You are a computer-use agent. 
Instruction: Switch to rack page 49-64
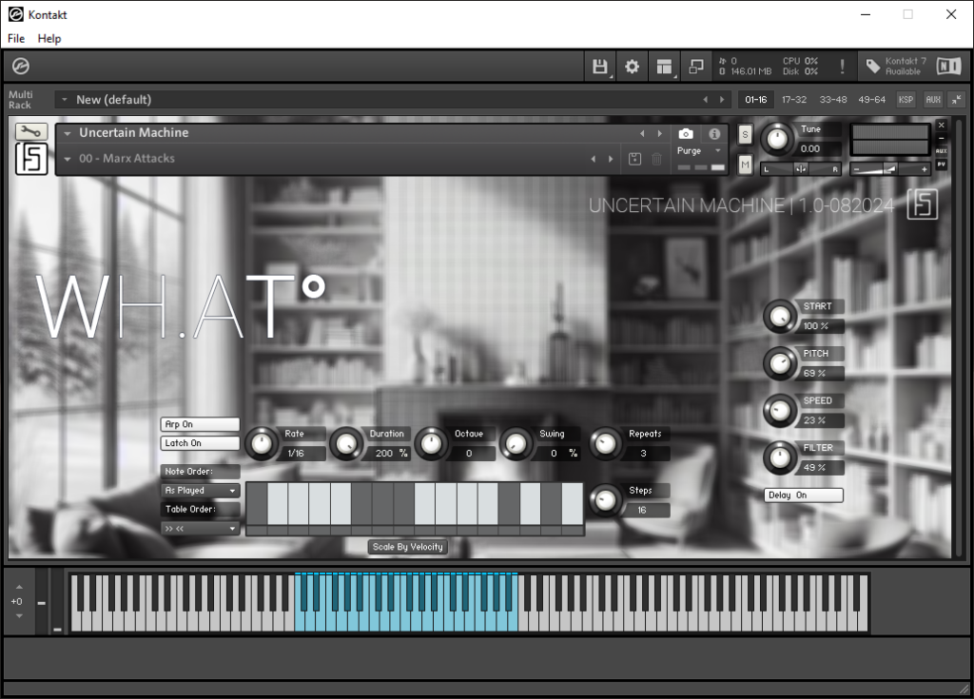[871, 100]
